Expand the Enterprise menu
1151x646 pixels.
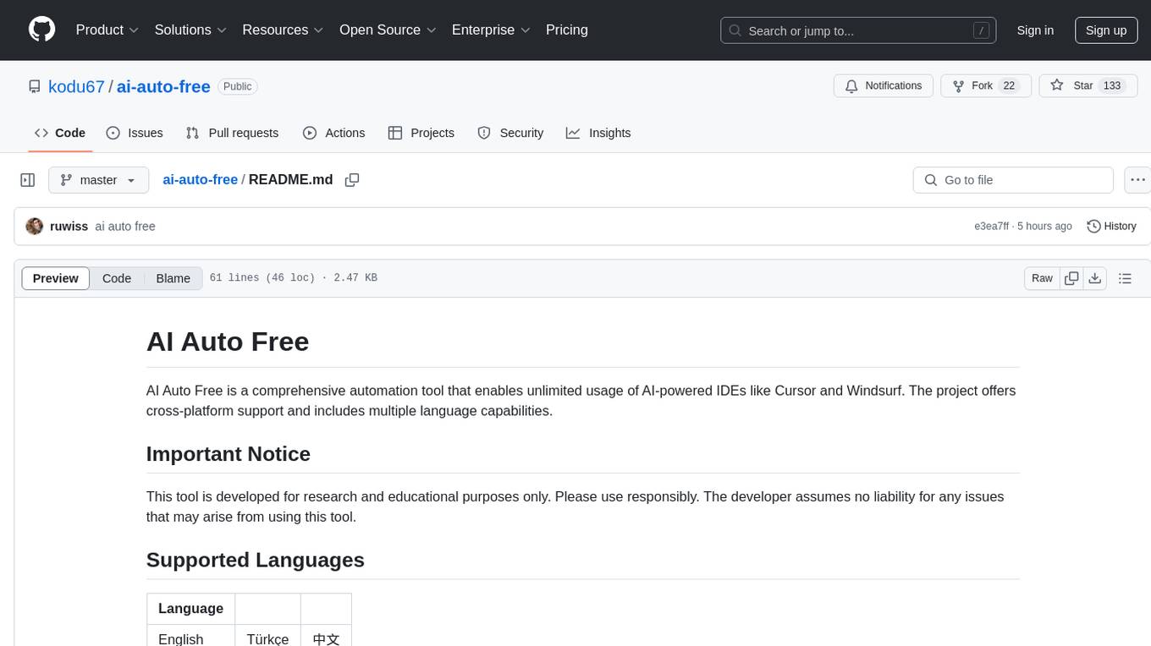491,30
